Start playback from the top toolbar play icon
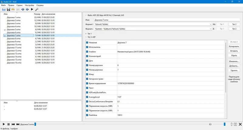 [x=32, y=9]
